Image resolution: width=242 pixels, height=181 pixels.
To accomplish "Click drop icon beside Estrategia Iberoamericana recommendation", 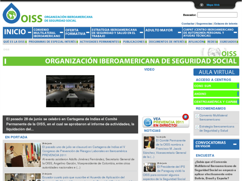I will (197, 127).
